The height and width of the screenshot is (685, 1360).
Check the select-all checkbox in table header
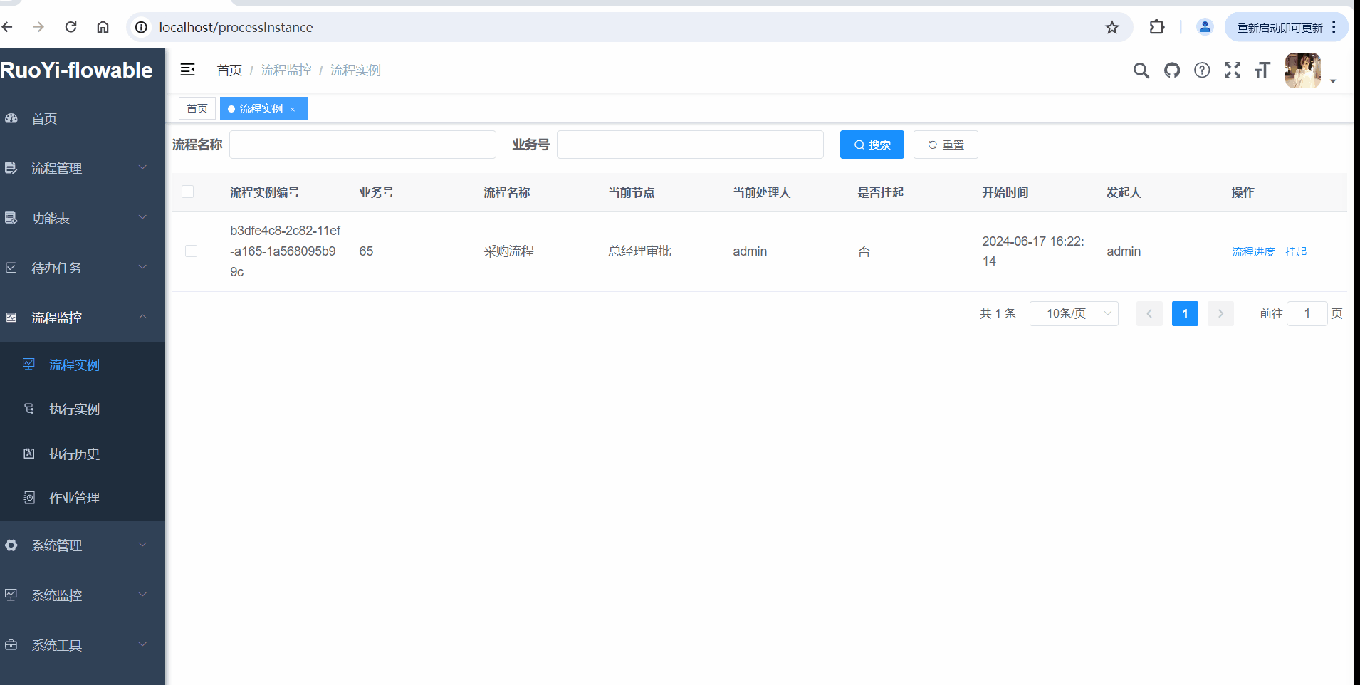click(x=188, y=192)
